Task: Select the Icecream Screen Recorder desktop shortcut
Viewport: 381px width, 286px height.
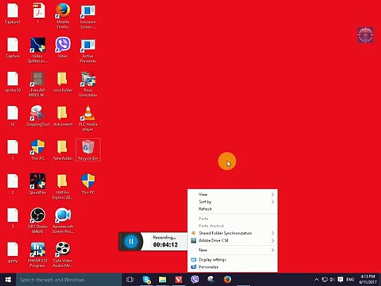Action: pos(88,16)
